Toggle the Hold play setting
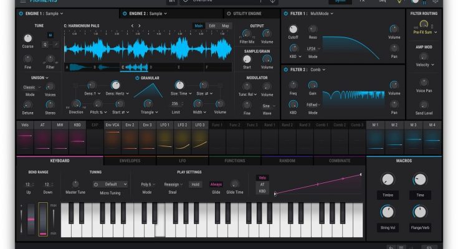 196,184
